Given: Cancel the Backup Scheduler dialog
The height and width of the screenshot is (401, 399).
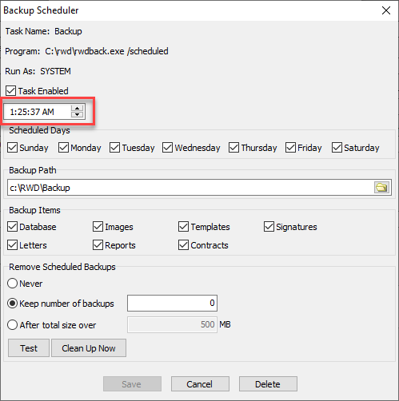Looking at the screenshot, I should [x=200, y=384].
